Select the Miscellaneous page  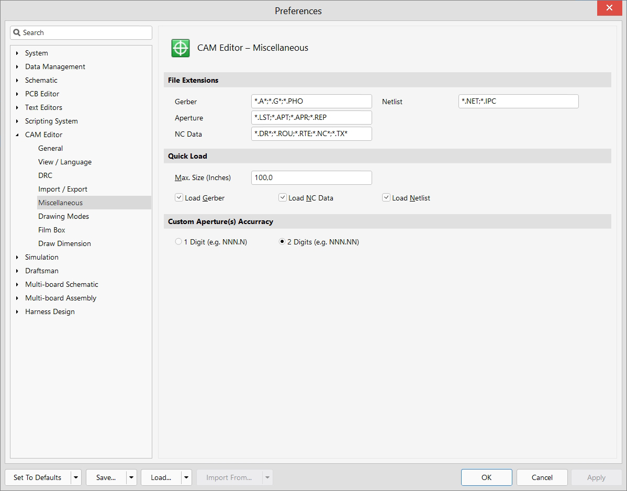point(94,203)
